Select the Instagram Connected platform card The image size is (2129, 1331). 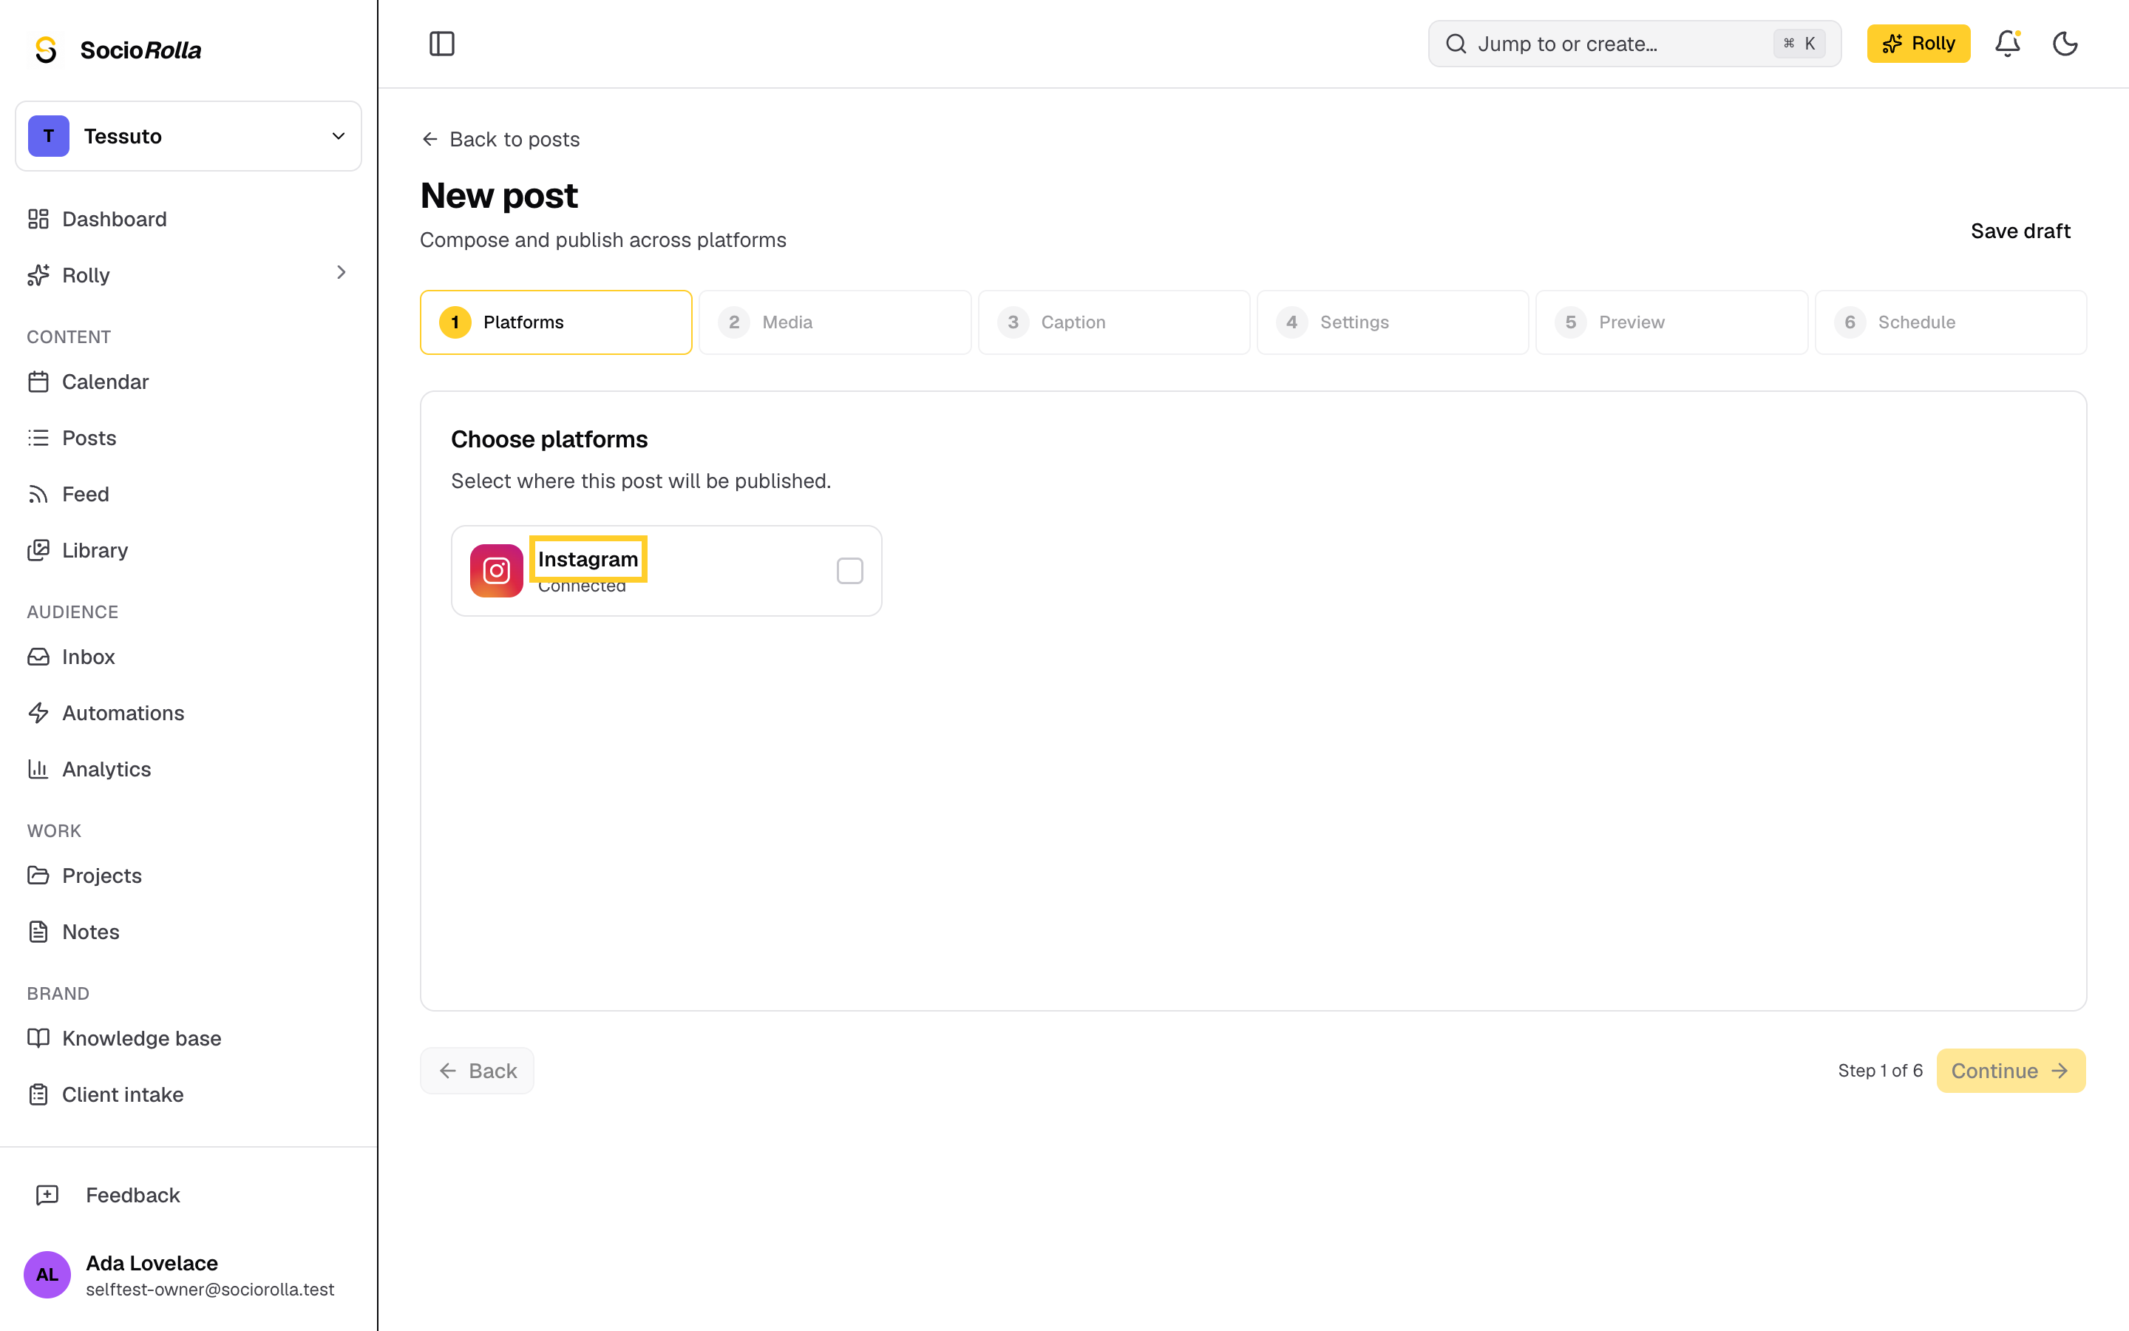coord(667,570)
